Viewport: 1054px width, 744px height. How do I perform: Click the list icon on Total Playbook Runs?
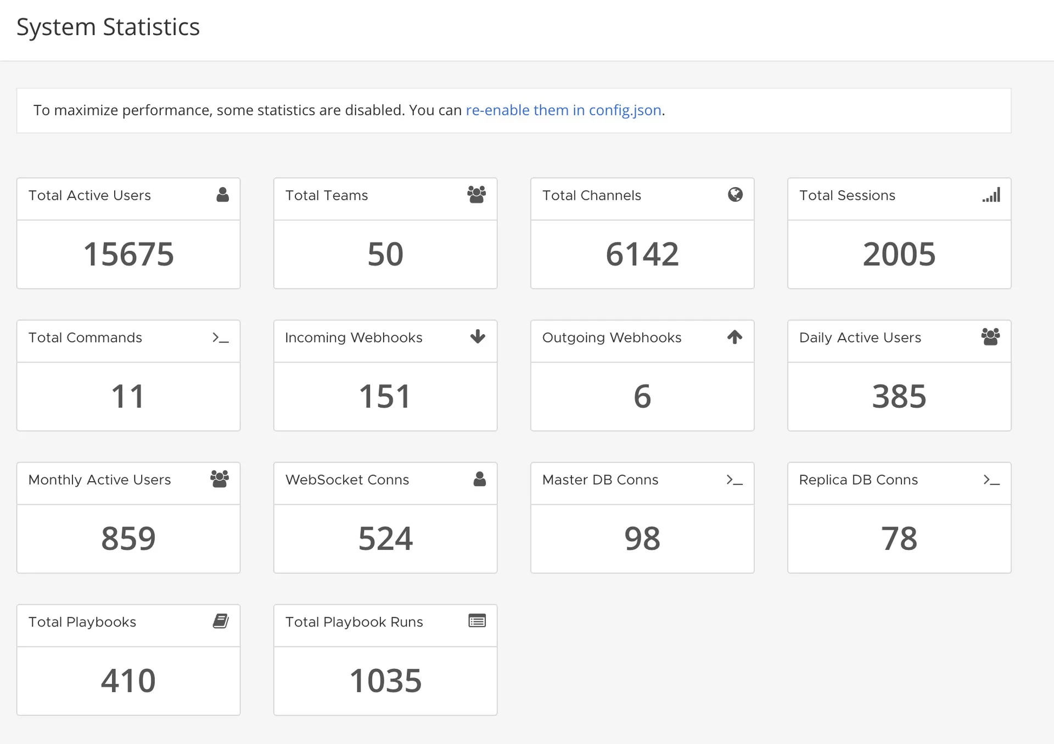coord(477,621)
